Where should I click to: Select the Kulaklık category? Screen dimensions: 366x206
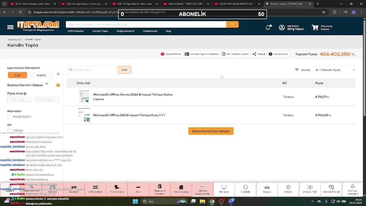tap(245, 189)
